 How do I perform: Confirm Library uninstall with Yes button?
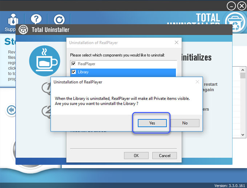tap(152, 123)
